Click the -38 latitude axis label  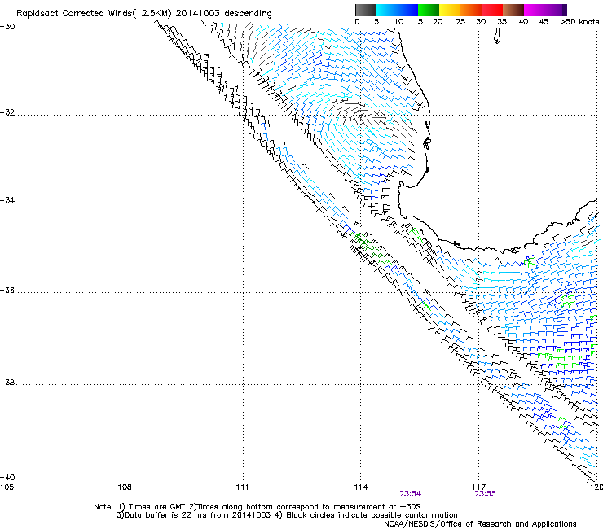7,383
